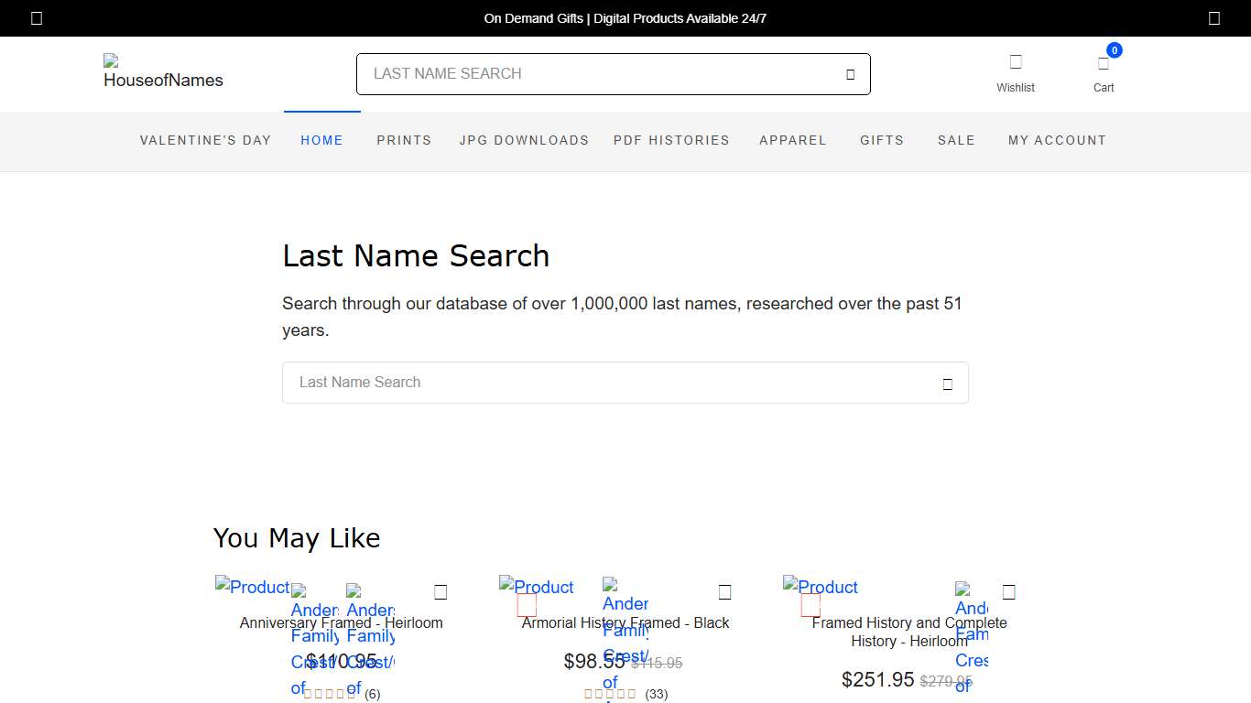Open the PDF HISTORIES section
1251x703 pixels.
[x=671, y=140]
